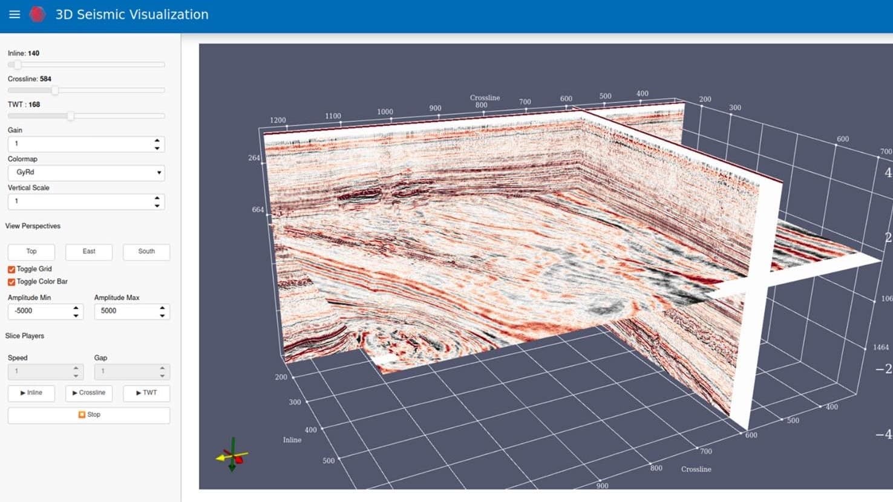Viewport: 893px width, 502px height.
Task: Start the Inline slice player
Action: (x=31, y=393)
